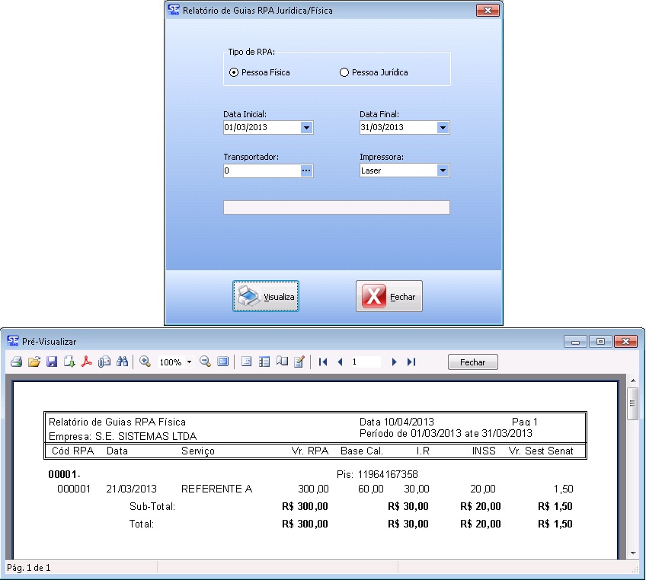This screenshot has width=646, height=580.
Task: Go to the first page of report
Action: coord(323,362)
